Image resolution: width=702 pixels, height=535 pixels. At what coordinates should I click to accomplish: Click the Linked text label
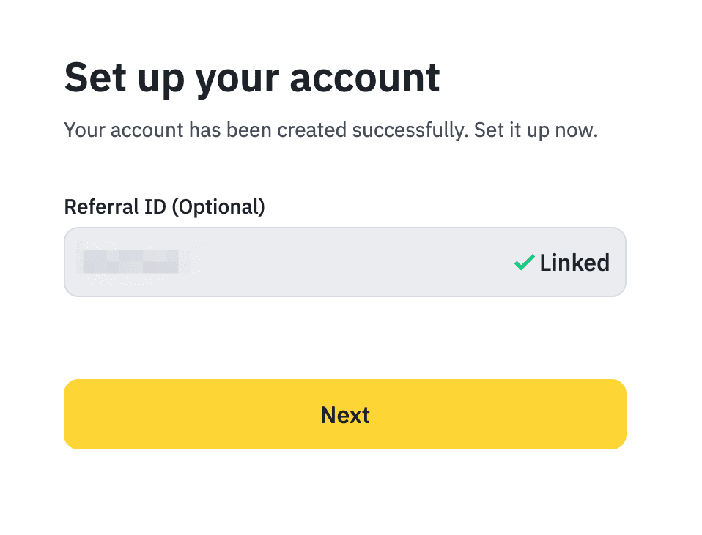pos(574,262)
